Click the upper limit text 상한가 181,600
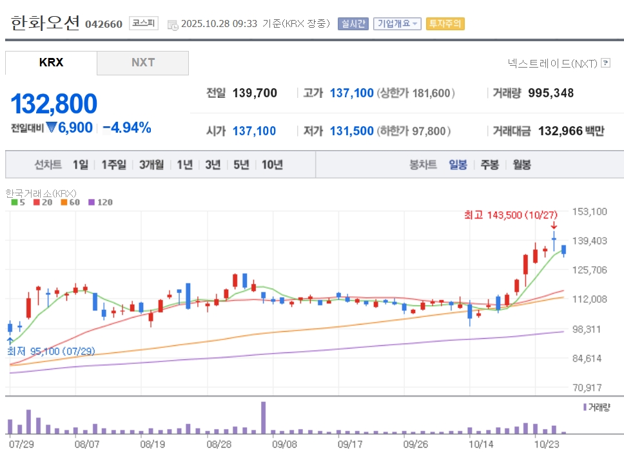The height and width of the screenshot is (467, 624). (416, 93)
